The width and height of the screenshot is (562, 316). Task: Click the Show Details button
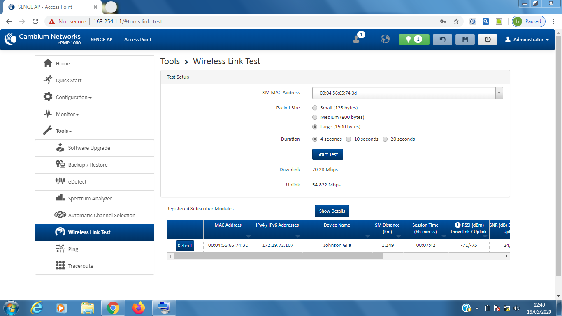(x=332, y=211)
